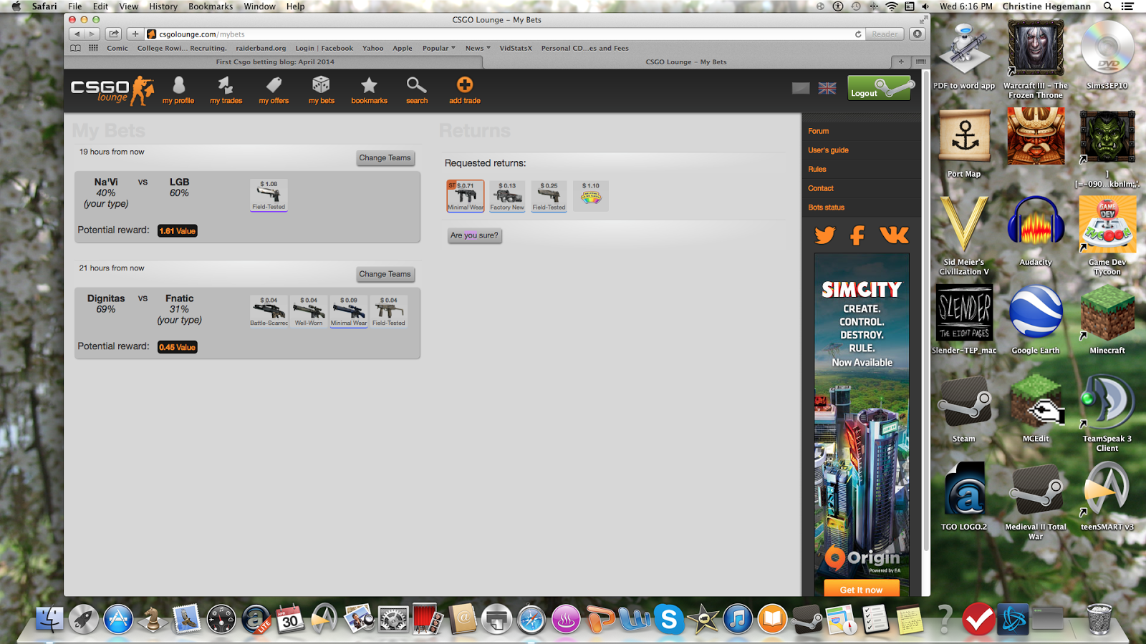Click the Reader button
The height and width of the screenshot is (644, 1146).
(x=885, y=34)
